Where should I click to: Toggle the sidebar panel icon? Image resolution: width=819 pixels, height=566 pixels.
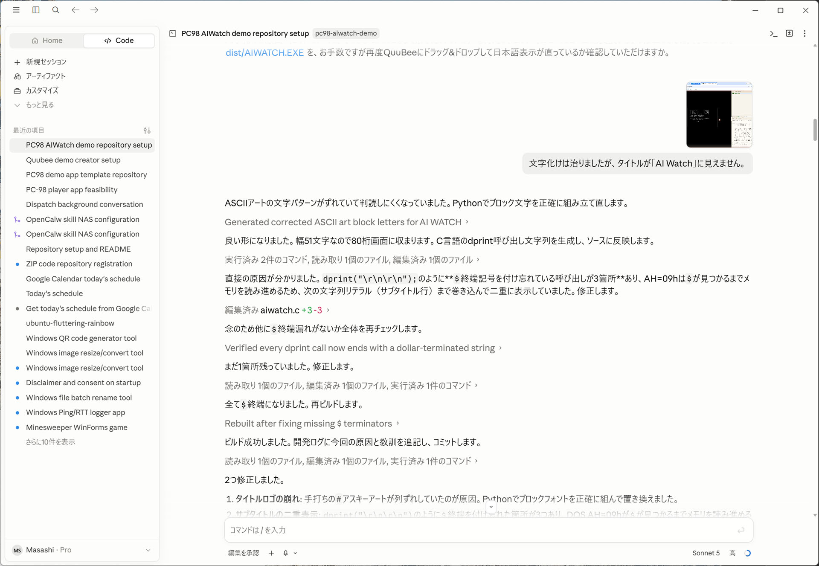[36, 10]
